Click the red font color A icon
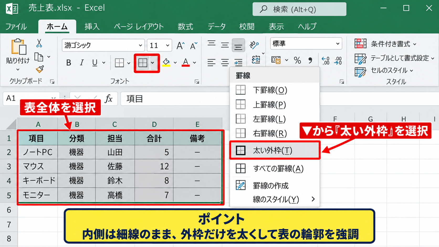439x247 pixels. [186, 62]
